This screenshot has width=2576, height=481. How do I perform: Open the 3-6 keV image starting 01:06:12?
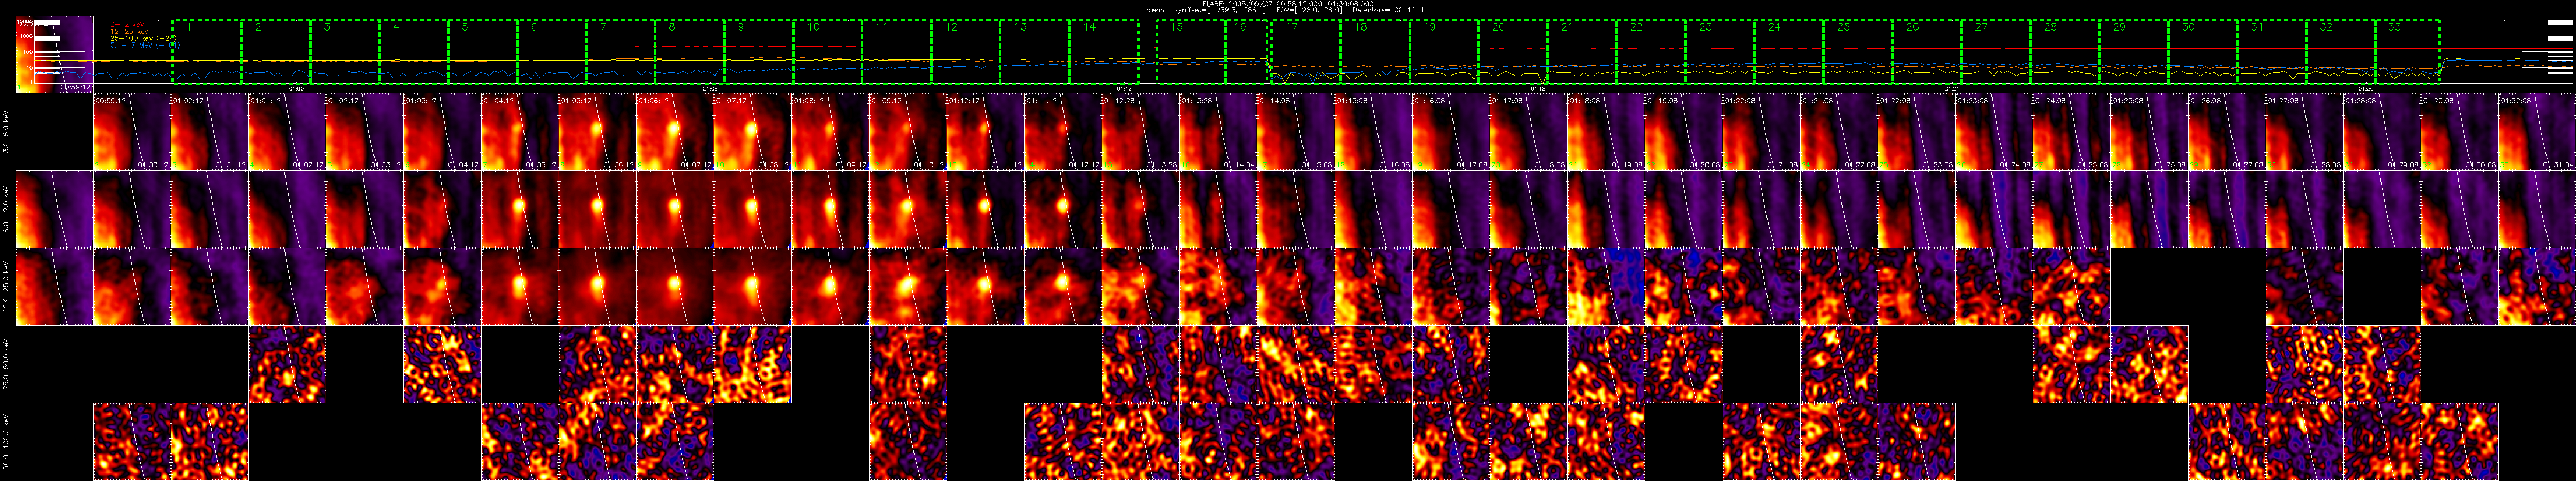point(675,131)
